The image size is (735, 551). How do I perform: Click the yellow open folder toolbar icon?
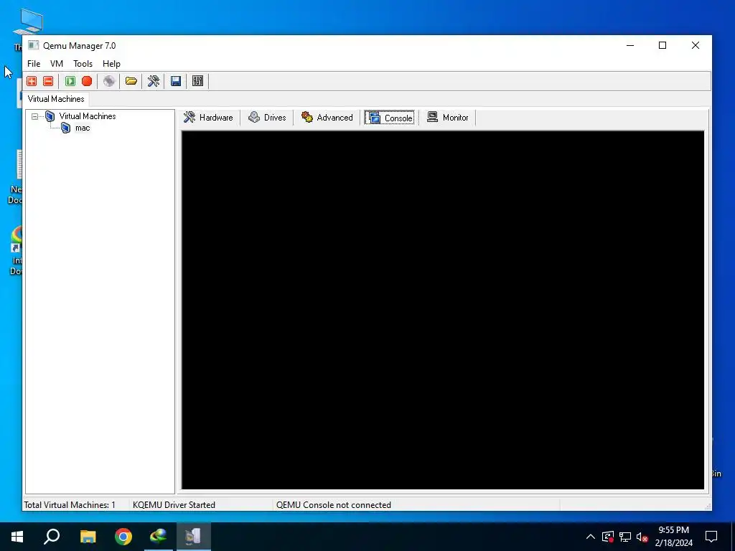click(131, 81)
